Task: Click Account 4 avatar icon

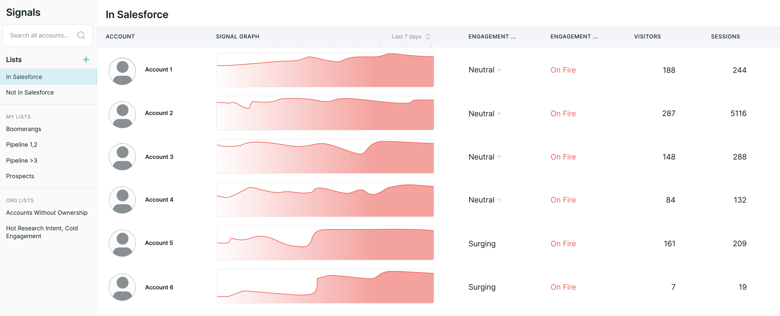Action: (122, 200)
